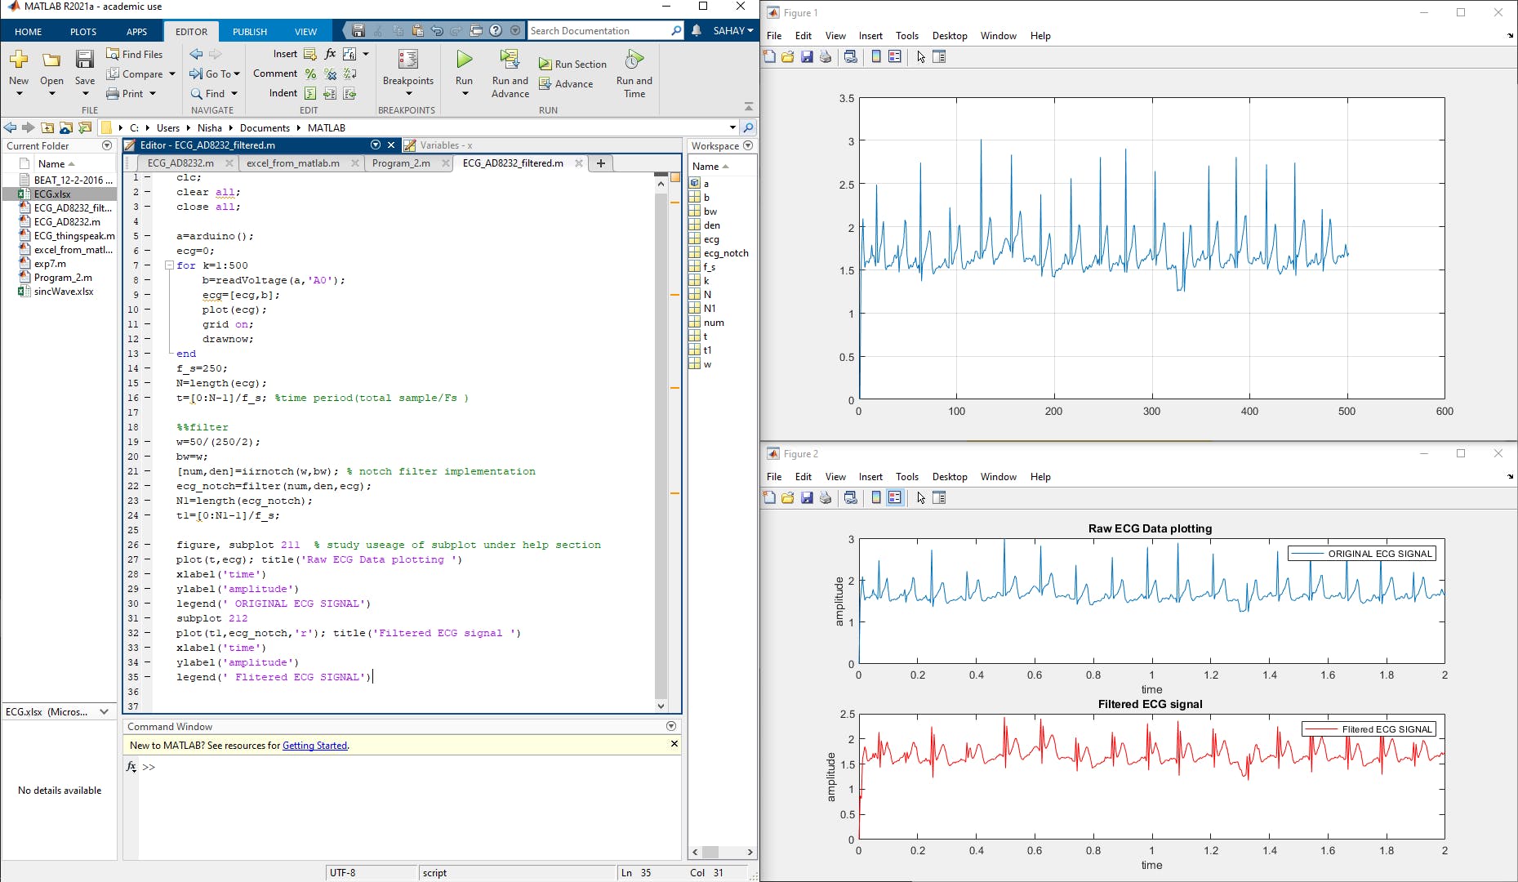Screen dimensions: 1518x882
Task: Click the Comment percent icon
Action: 310,73
